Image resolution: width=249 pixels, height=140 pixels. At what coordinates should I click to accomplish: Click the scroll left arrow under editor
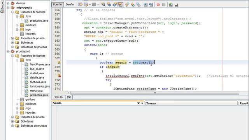(68, 93)
